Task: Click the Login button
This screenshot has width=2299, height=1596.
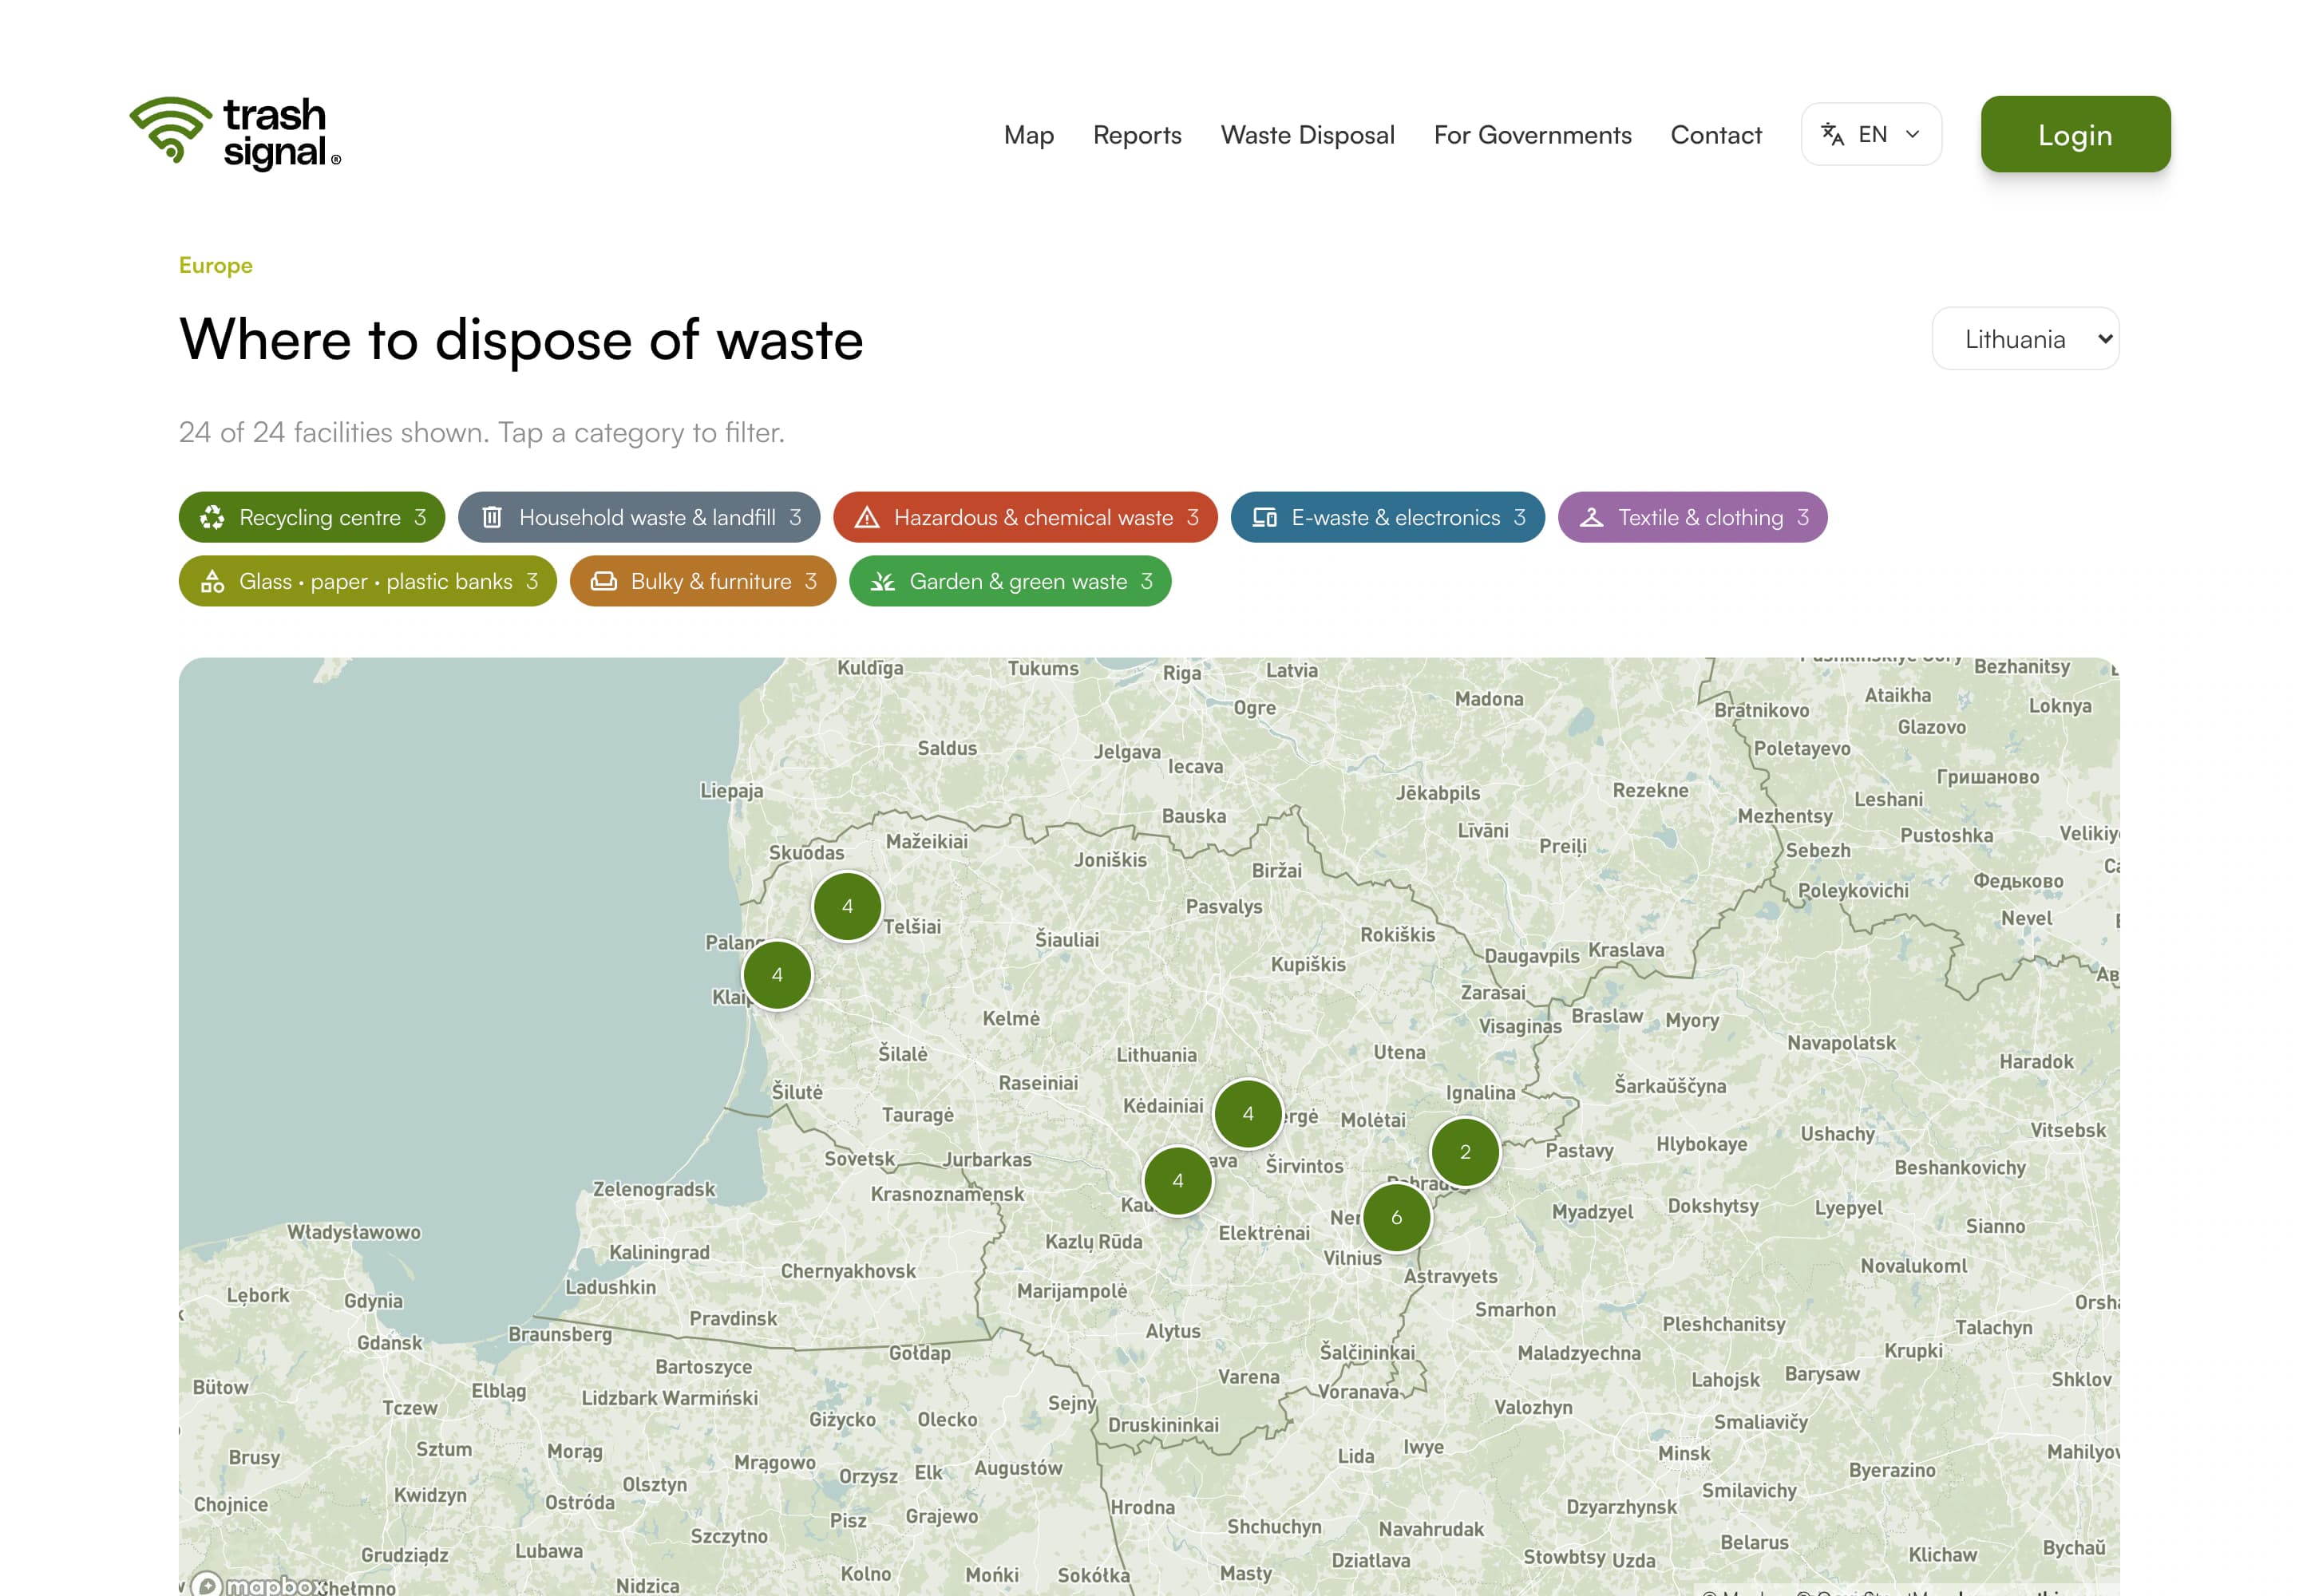Action: click(2075, 134)
